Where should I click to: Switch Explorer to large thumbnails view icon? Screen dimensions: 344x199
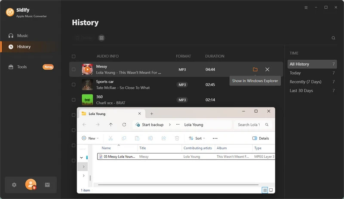[x=271, y=190]
